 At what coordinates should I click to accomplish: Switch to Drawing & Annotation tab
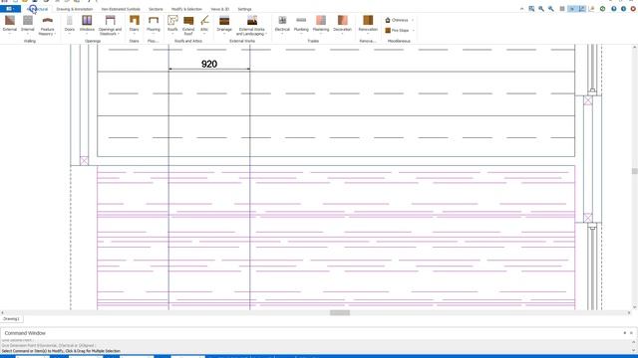(75, 9)
